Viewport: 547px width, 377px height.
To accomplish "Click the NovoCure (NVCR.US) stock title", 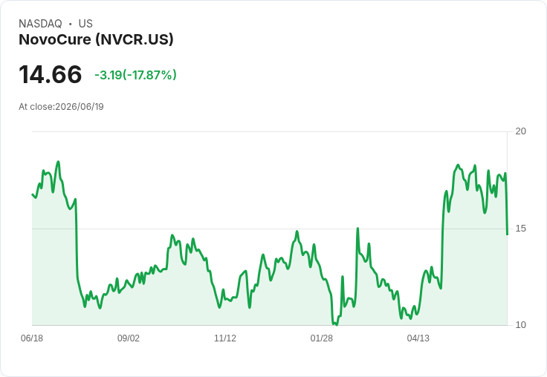I will pyautogui.click(x=96, y=39).
